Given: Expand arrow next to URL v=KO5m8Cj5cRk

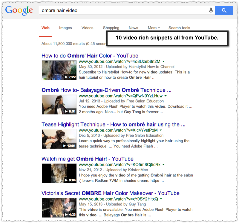Looking at the screenshot, I should click(x=163, y=165).
